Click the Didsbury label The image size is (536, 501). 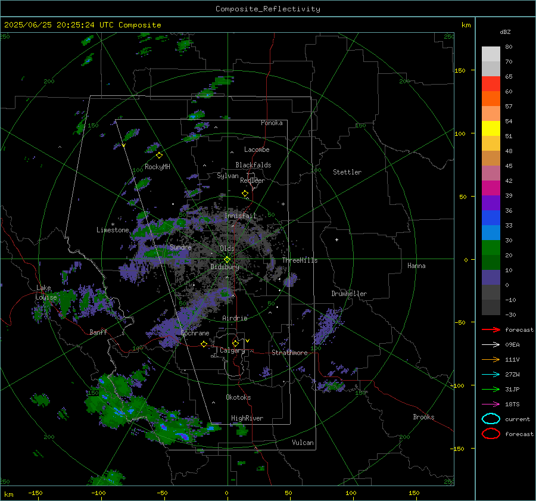pos(225,267)
